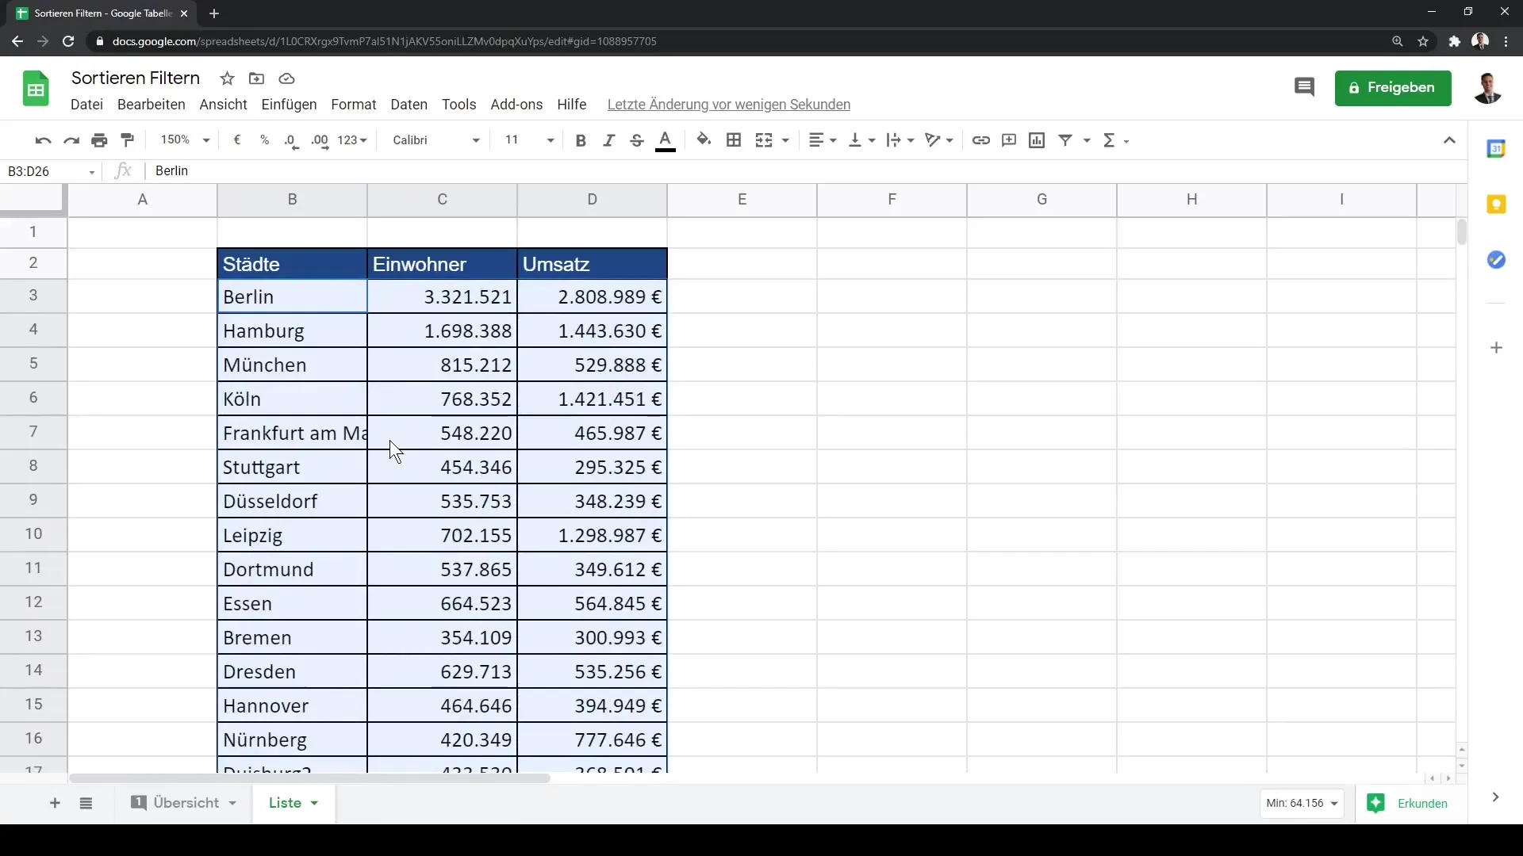Click the green Freigeben button
The width and height of the screenshot is (1523, 856).
pos(1393,88)
